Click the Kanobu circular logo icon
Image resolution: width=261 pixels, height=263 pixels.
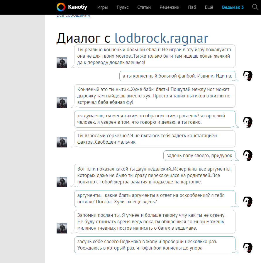(61, 7)
